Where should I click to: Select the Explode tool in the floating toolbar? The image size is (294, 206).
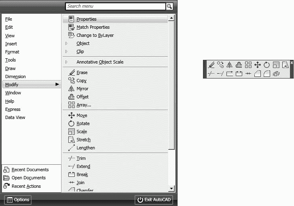point(276,74)
